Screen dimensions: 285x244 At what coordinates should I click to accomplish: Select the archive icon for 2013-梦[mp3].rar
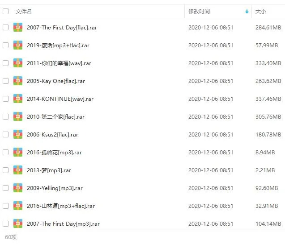[18, 170]
